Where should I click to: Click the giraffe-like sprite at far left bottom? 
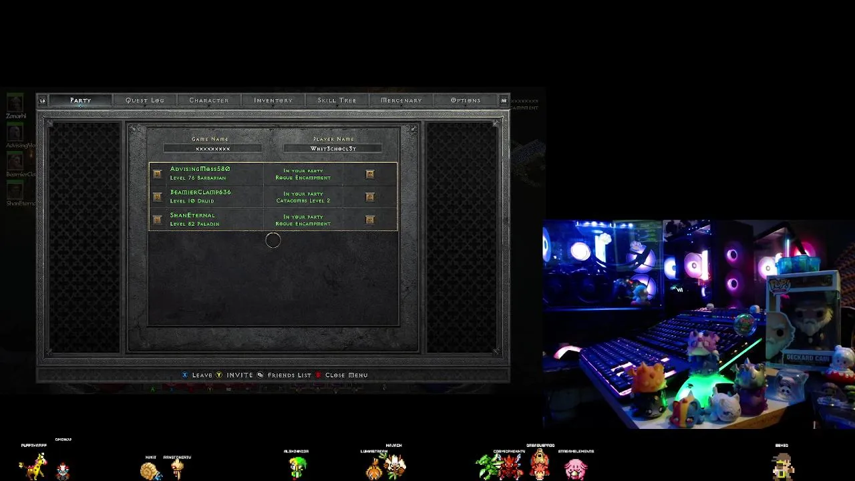33,466
